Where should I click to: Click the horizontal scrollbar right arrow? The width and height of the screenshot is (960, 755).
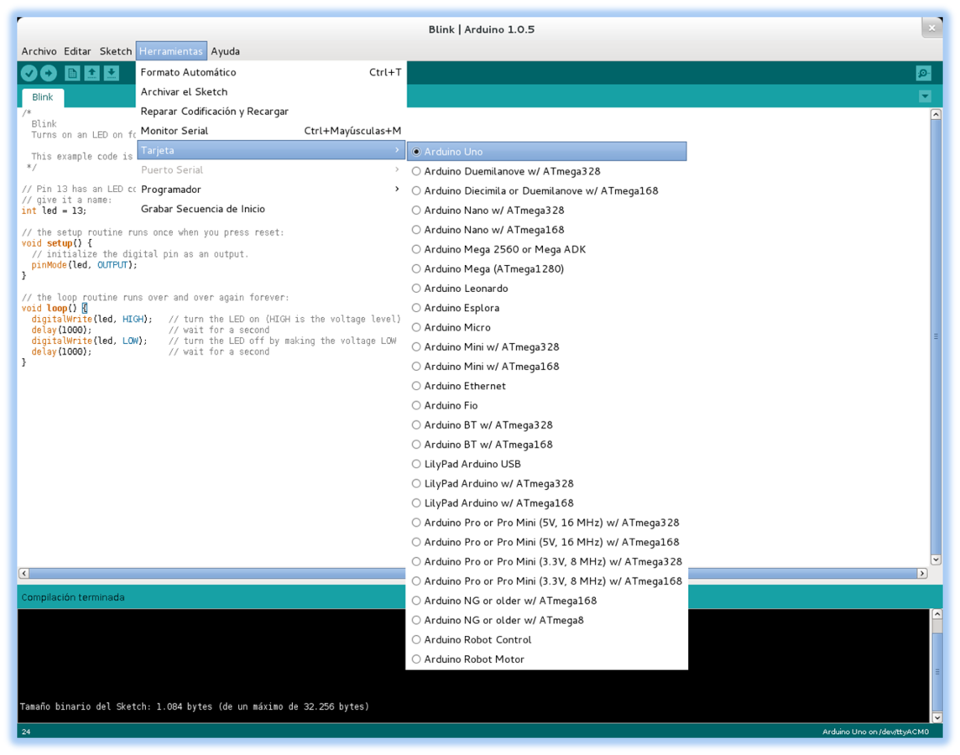click(922, 573)
